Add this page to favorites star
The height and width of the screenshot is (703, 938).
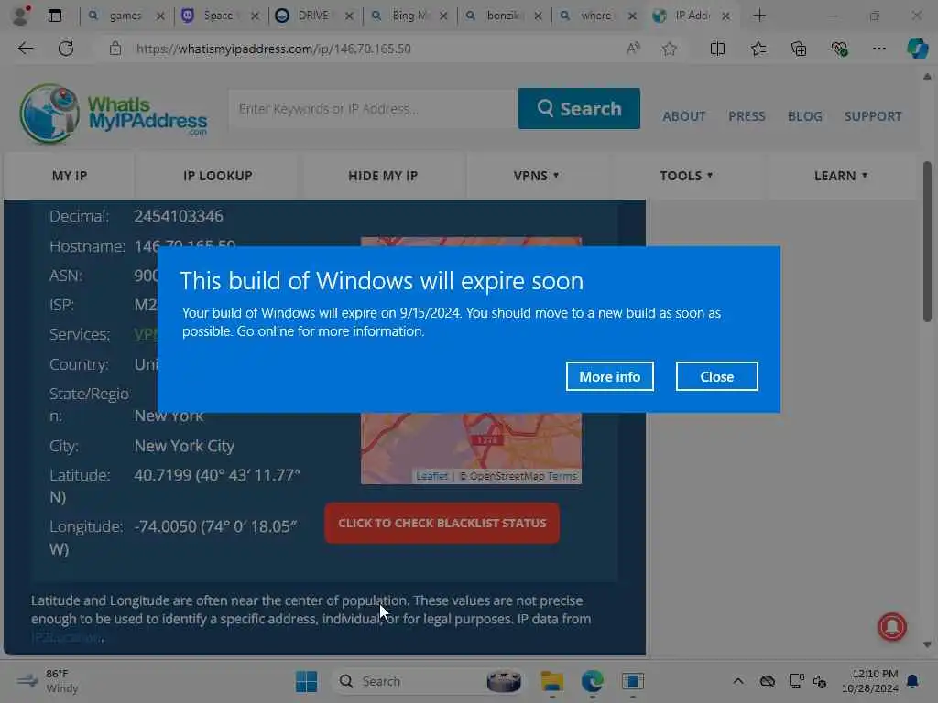point(670,49)
